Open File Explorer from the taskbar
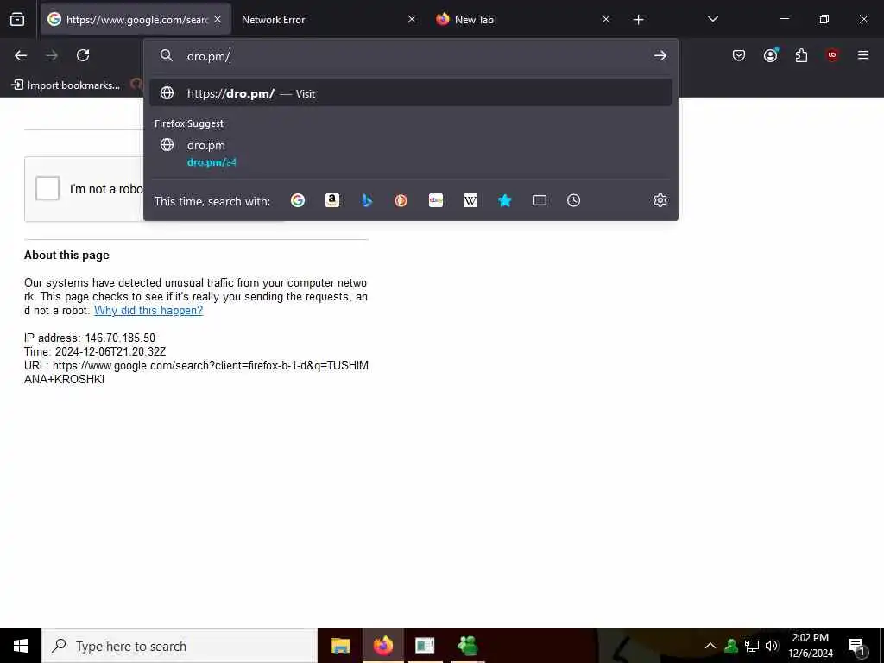The image size is (884, 663). pyautogui.click(x=340, y=646)
